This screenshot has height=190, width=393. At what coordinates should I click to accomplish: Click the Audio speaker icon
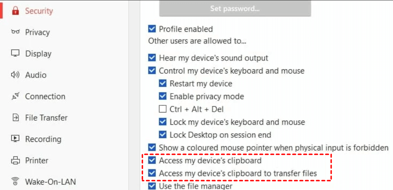tap(15, 75)
